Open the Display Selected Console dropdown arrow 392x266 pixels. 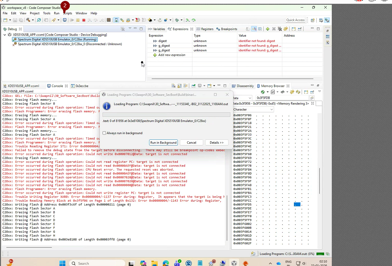[x=204, y=86]
